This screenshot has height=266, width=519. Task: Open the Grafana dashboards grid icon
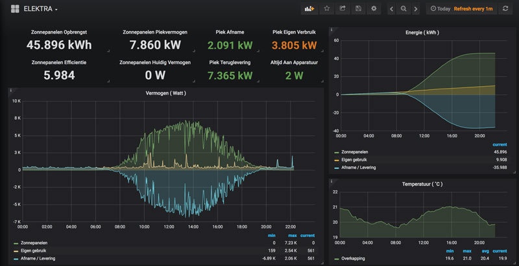click(x=14, y=9)
